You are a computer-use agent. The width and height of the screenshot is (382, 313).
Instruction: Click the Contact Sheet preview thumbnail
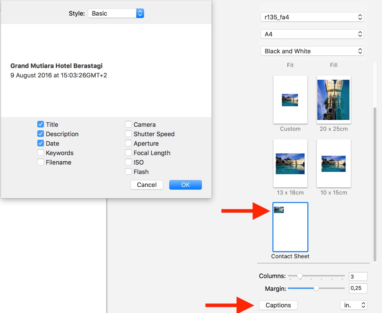coord(290,227)
